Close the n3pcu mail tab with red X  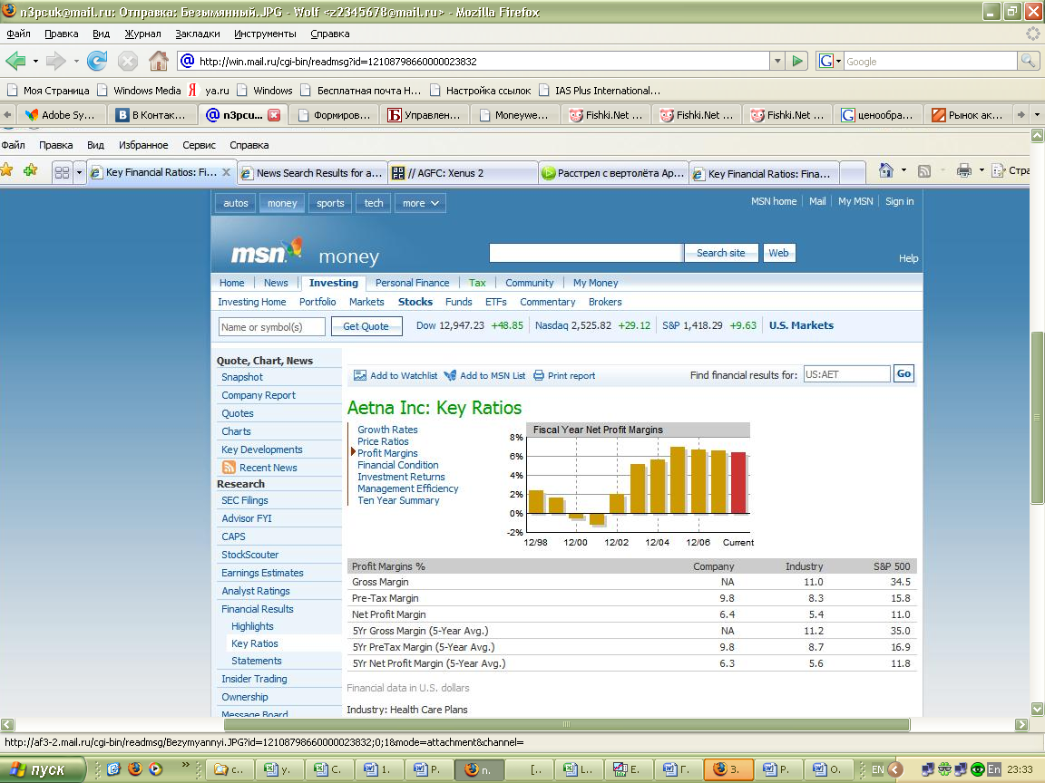tap(274, 115)
